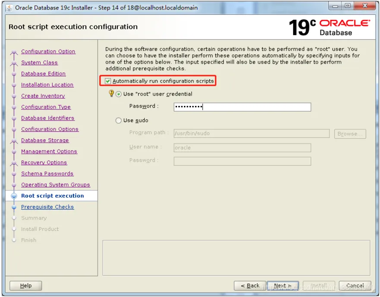Click step marker icon beside System Class
This screenshot has height=297, width=380.
pos(14,63)
